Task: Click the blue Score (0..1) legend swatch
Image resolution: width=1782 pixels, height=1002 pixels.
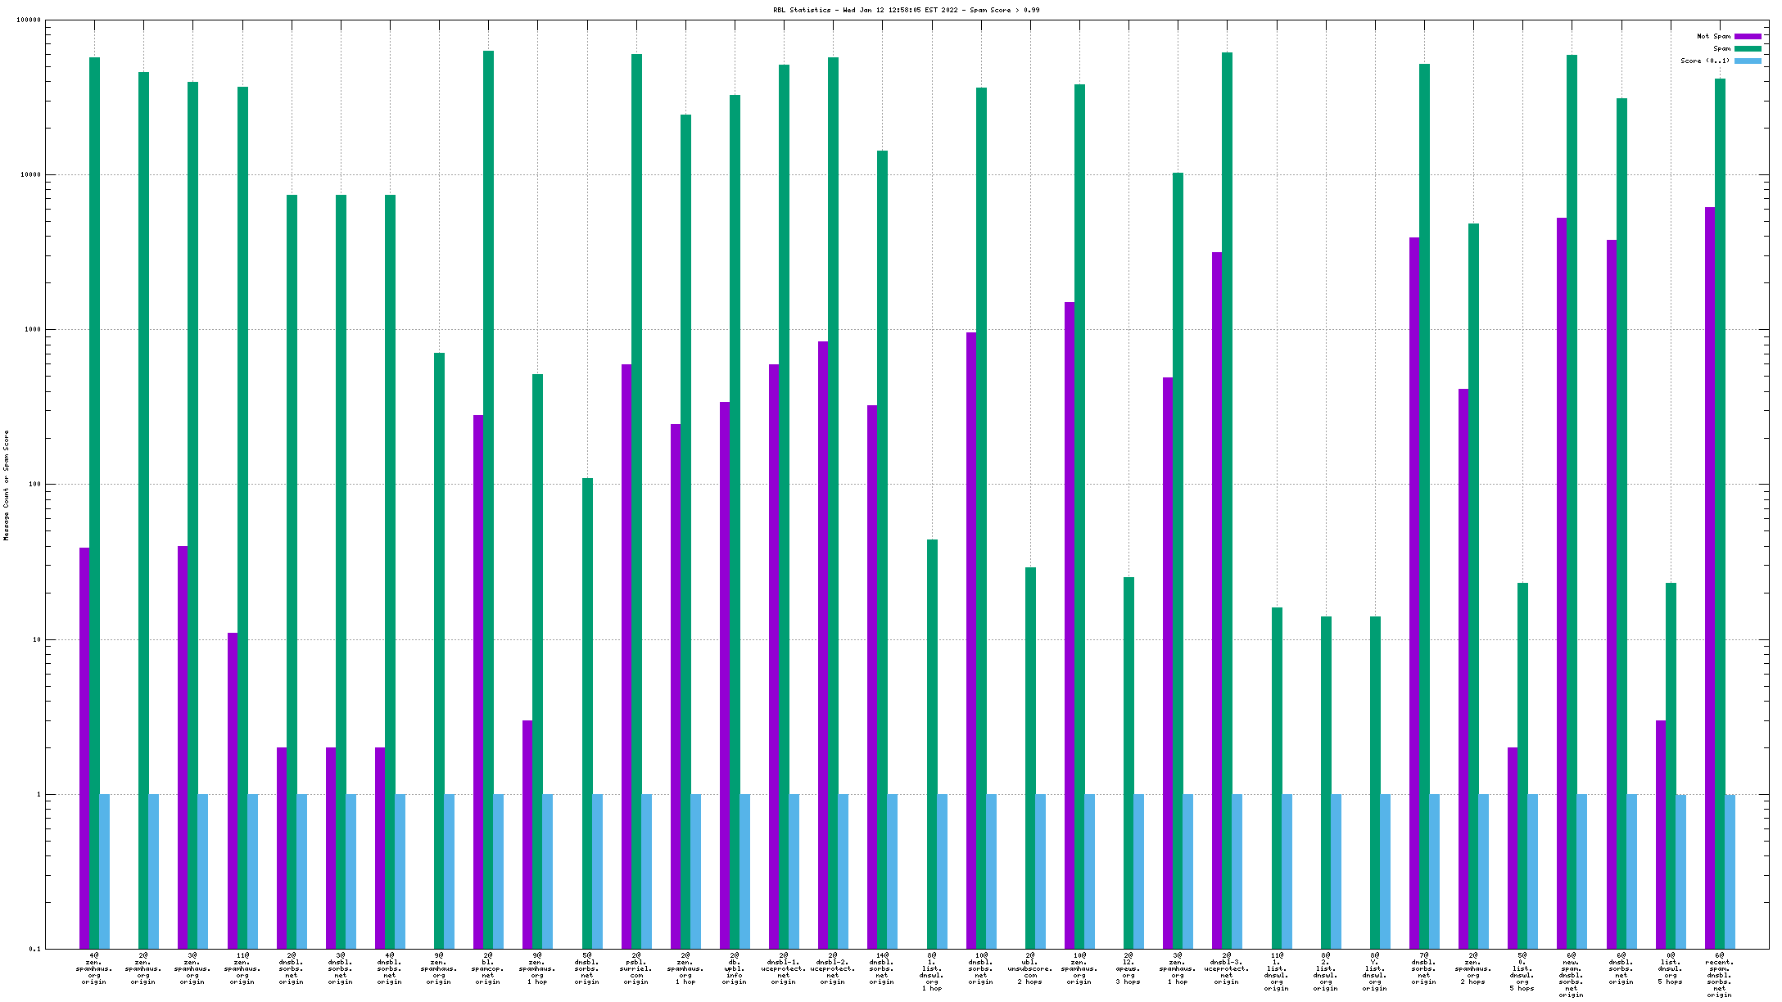Action: [1748, 61]
